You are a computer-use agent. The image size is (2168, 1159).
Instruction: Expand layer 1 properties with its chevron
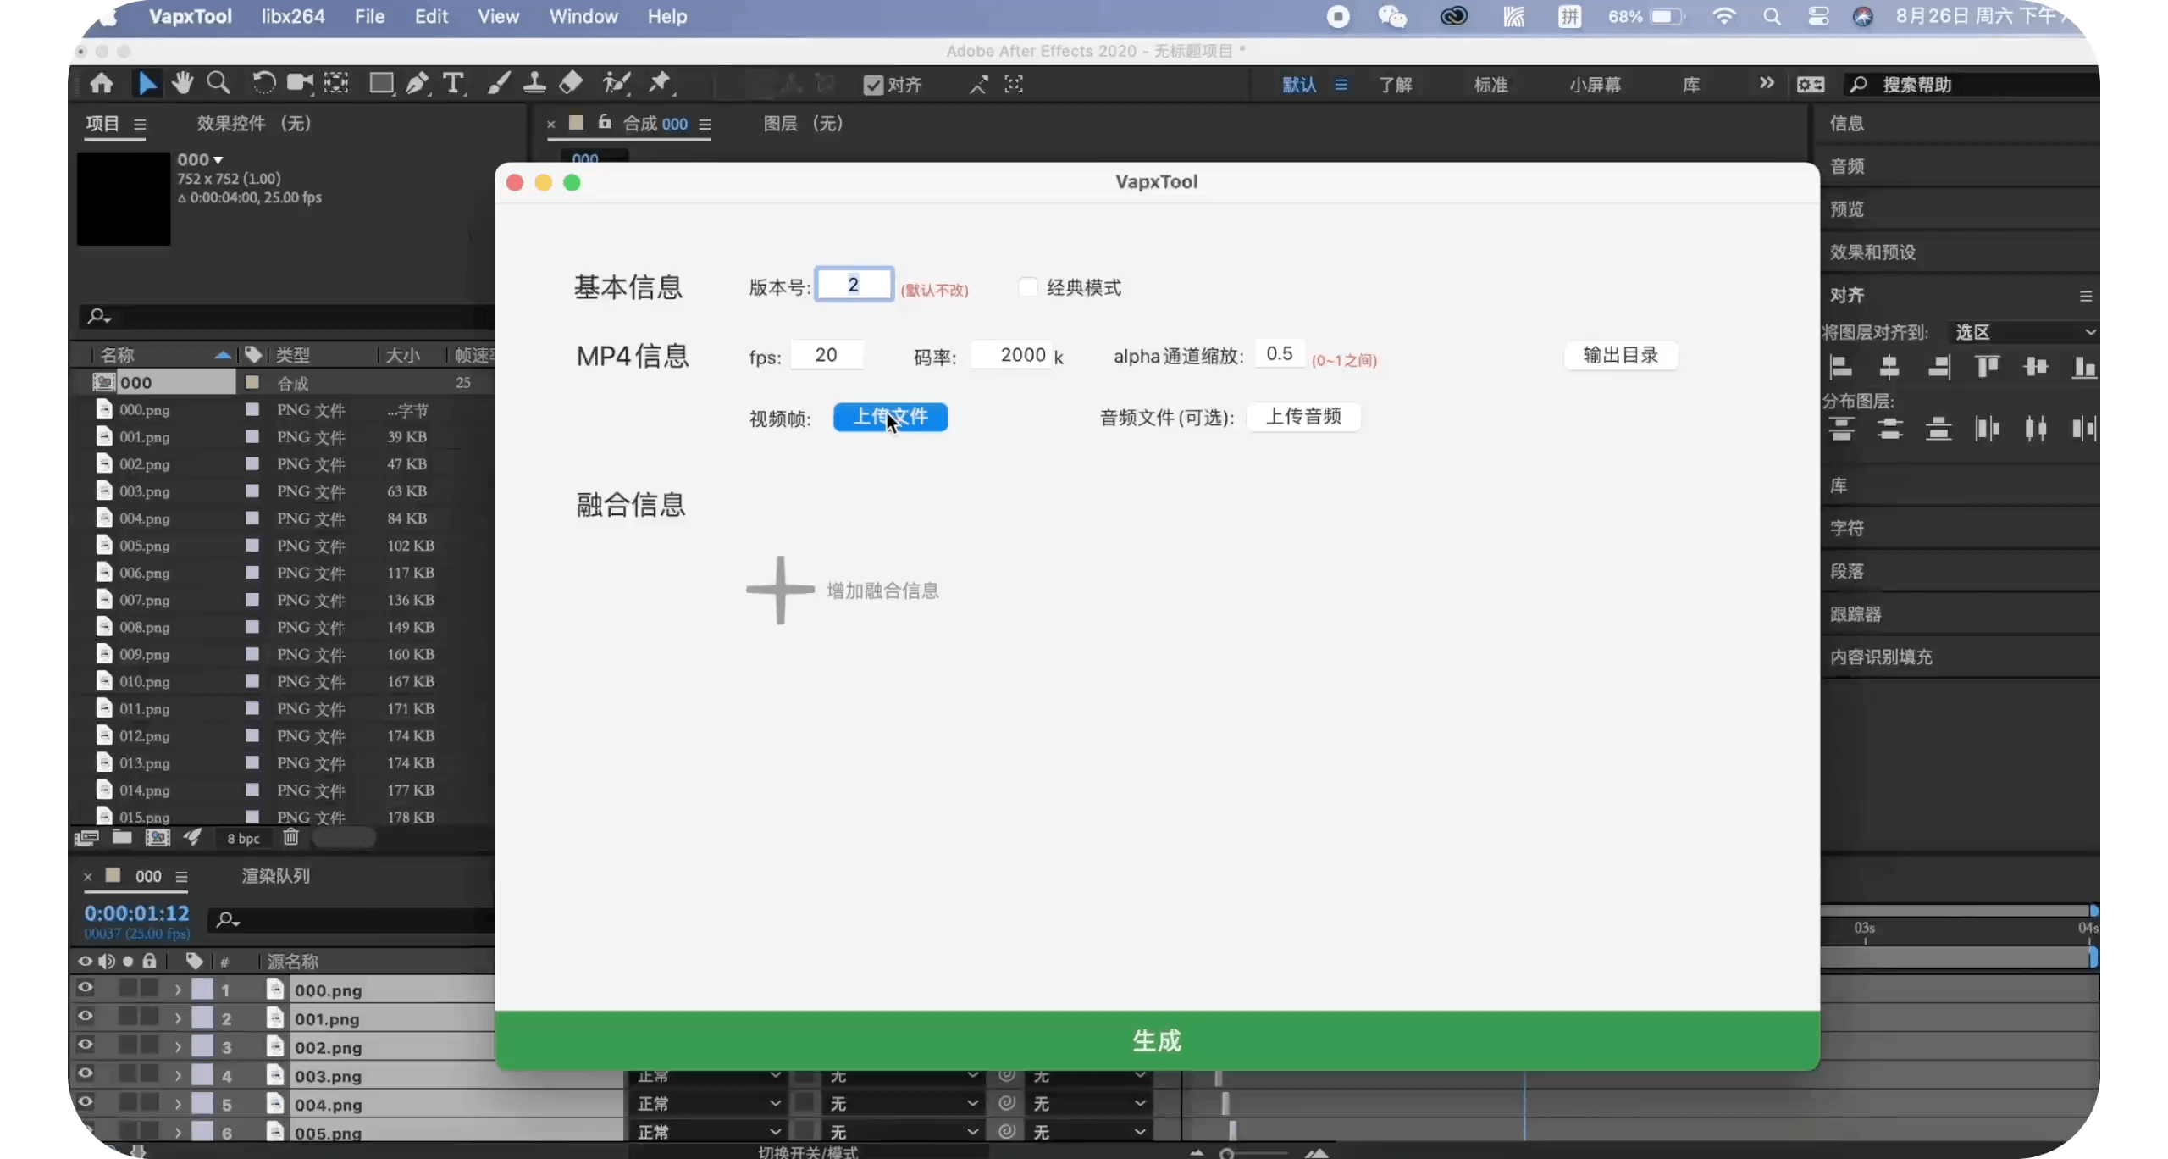(178, 988)
